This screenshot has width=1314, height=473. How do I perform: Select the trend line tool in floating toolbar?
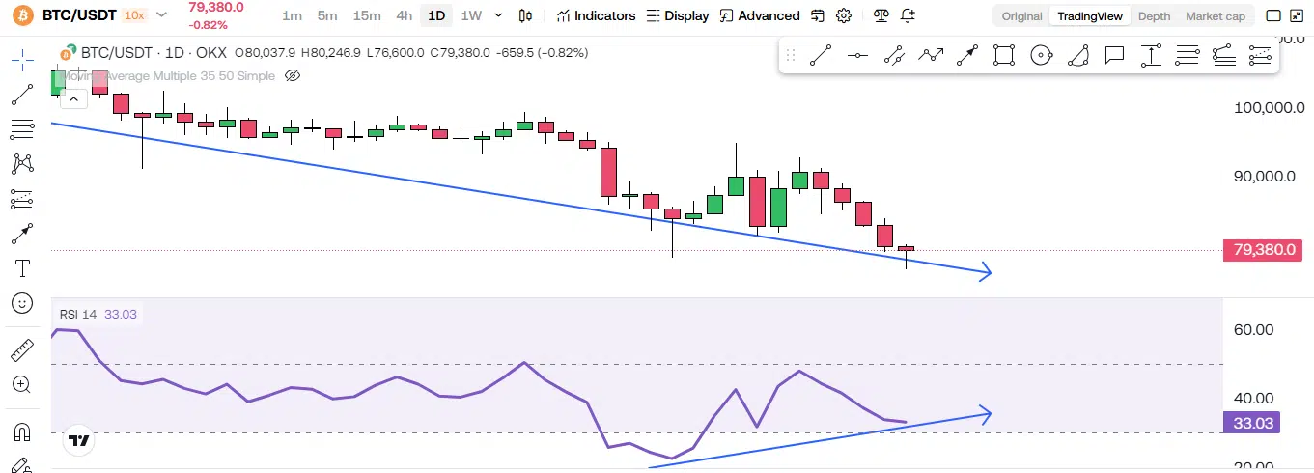pos(821,56)
